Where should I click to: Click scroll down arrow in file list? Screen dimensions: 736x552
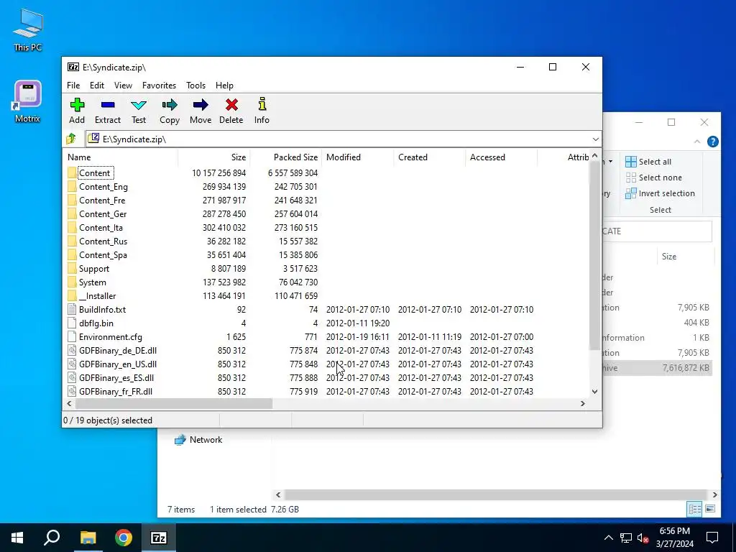tap(594, 392)
